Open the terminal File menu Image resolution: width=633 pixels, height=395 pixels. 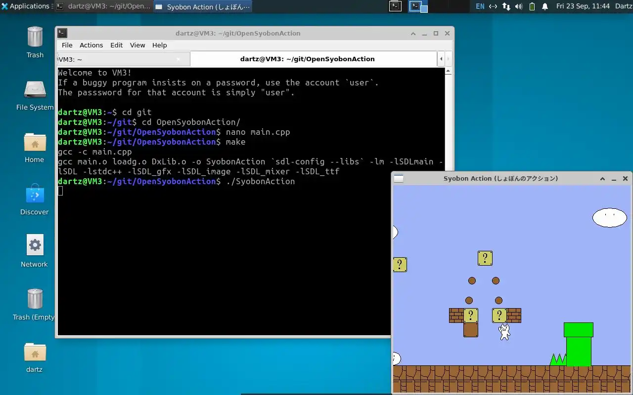67,45
